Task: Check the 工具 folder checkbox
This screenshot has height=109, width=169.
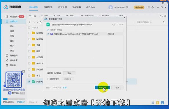Action: point(29,45)
